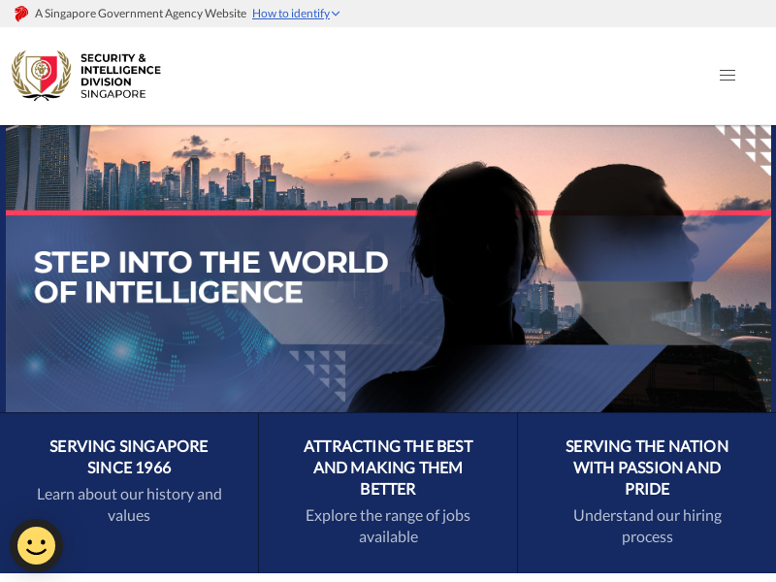Select Serving Singapore Since 1966 heading
776x582 pixels.
pos(129,456)
